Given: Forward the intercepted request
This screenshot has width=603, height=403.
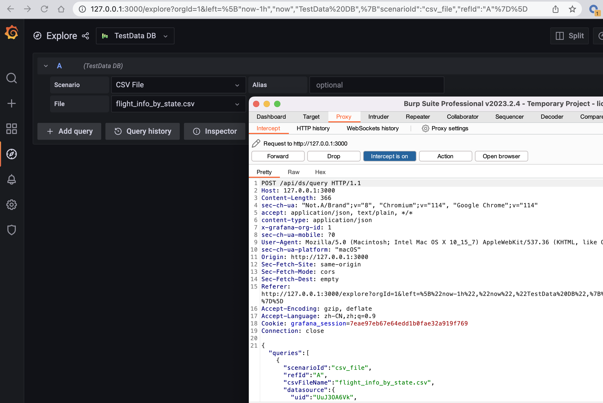Looking at the screenshot, I should click(278, 156).
